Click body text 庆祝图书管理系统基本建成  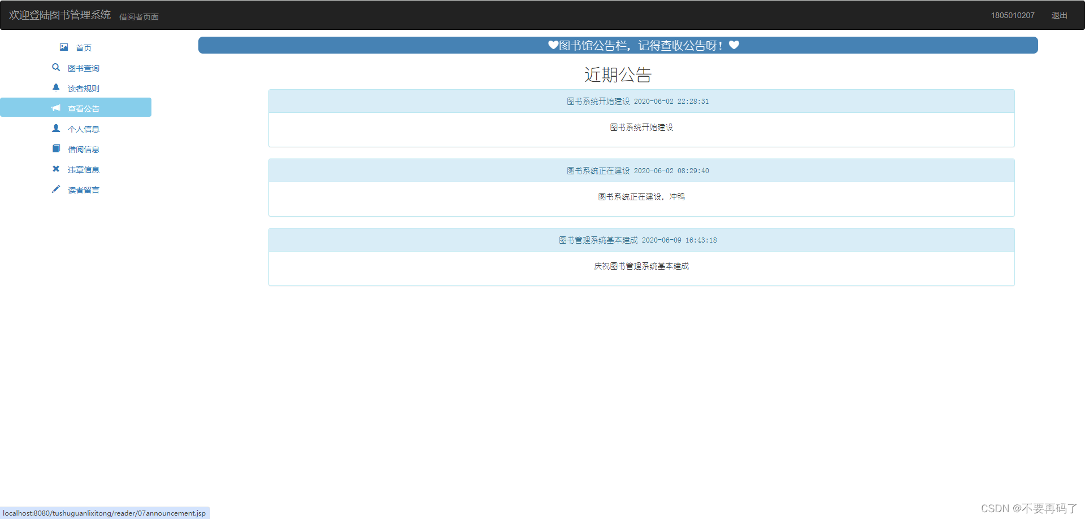(x=641, y=266)
